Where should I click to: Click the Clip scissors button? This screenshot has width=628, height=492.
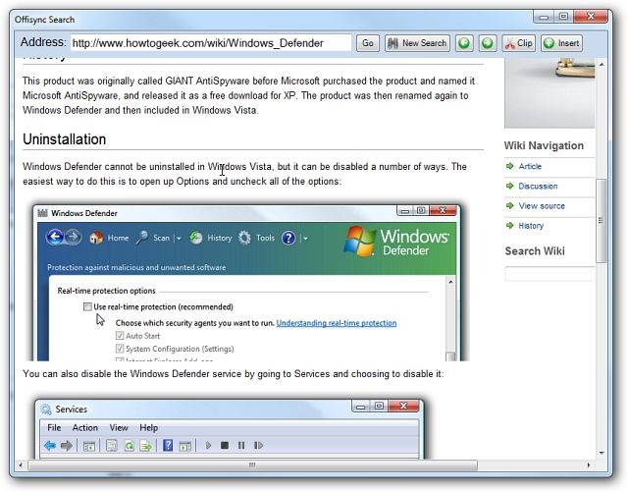(x=518, y=43)
